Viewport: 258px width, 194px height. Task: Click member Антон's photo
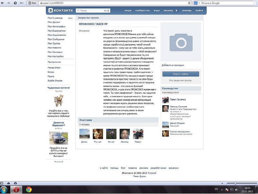(x=111, y=134)
